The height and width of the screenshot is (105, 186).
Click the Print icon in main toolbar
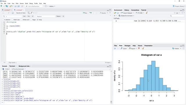[x=22, y=6]
